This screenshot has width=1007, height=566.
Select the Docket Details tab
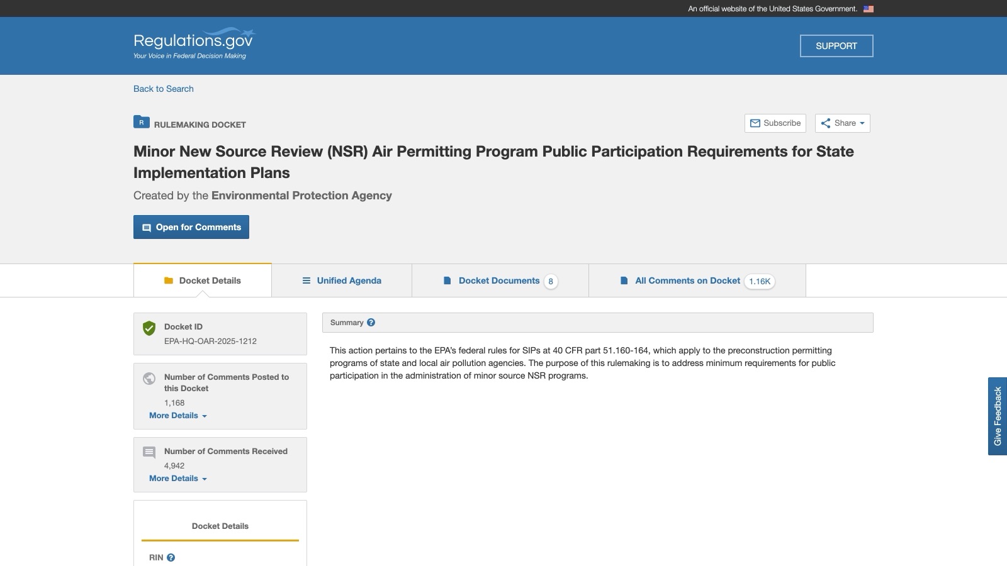[203, 280]
